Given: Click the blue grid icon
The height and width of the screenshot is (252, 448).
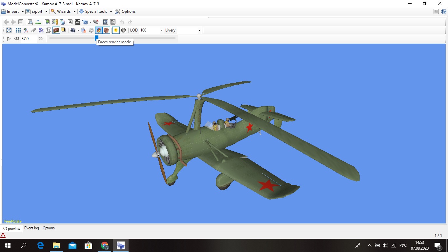Looking at the screenshot, I should 18,30.
